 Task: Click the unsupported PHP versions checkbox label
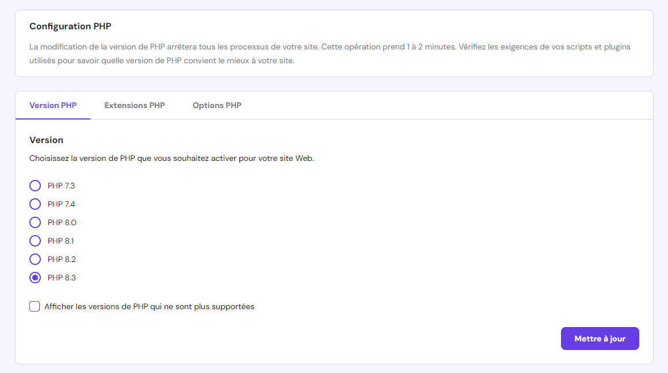click(x=150, y=306)
